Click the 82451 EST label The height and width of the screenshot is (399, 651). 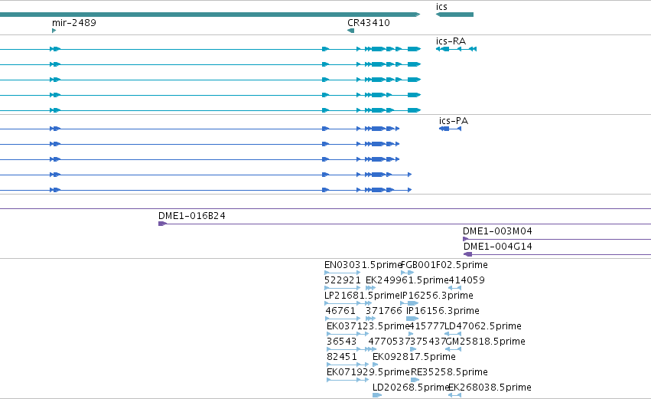(342, 357)
